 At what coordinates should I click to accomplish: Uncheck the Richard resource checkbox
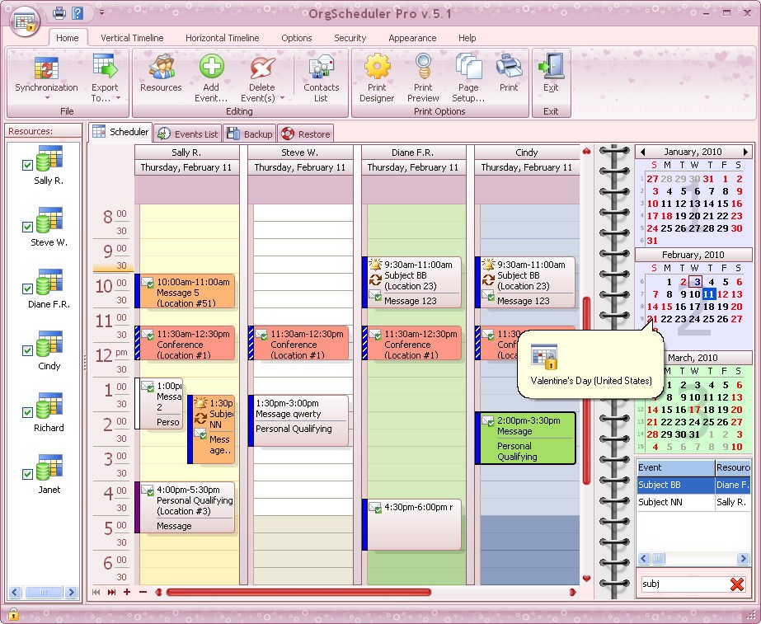click(x=27, y=412)
